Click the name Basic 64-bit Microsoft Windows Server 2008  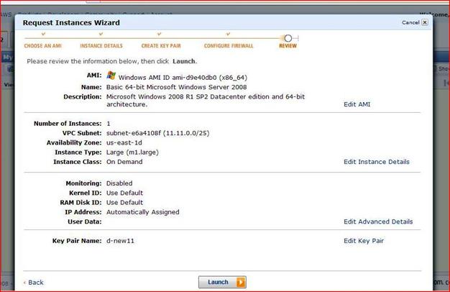(177, 87)
